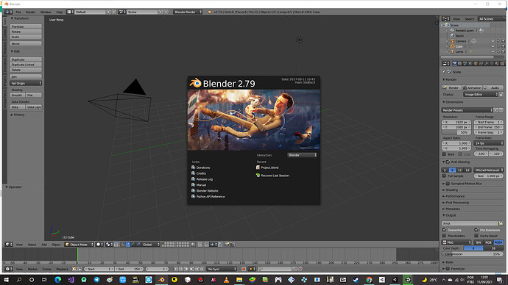Click the End Frame 250 field

click(x=489, y=127)
